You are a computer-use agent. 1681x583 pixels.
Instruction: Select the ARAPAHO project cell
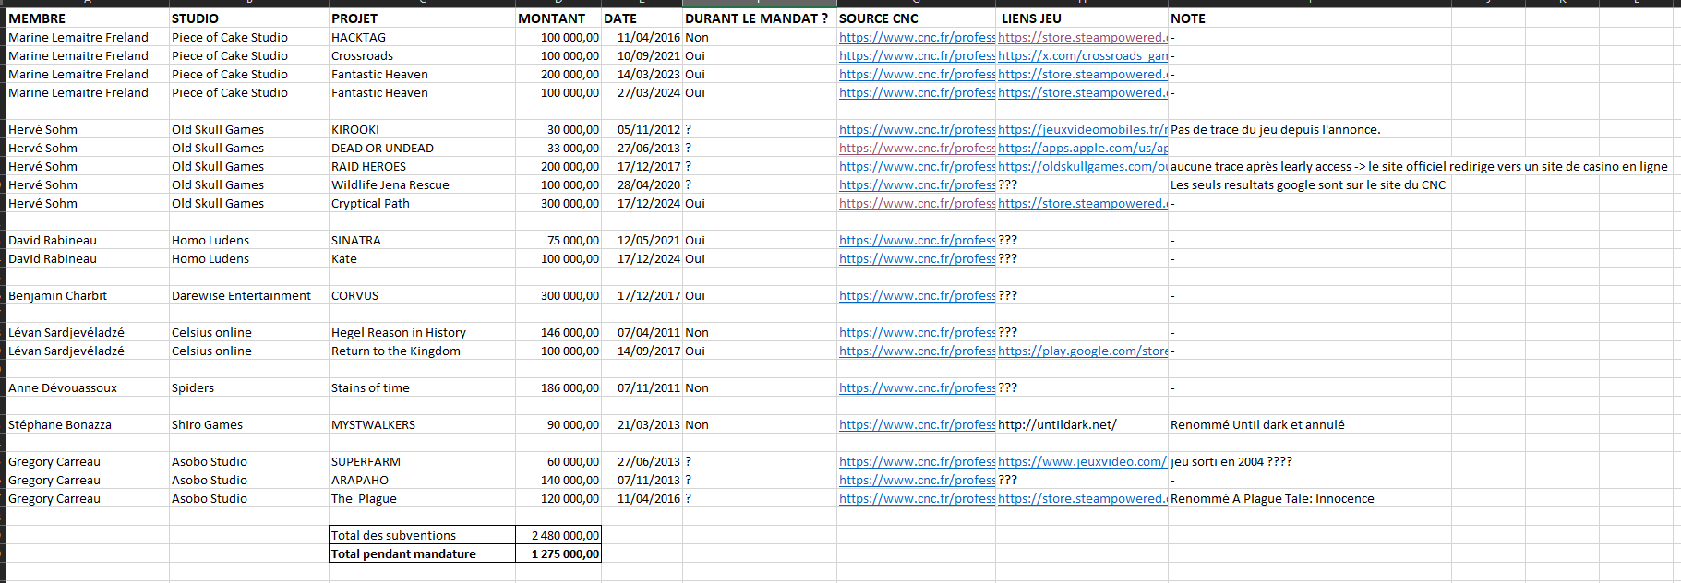[422, 480]
